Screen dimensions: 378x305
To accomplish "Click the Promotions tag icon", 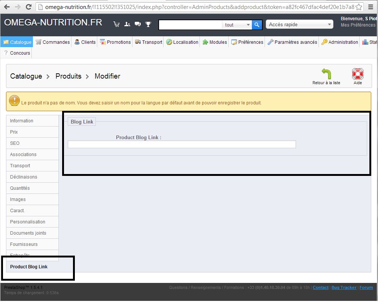I will coord(103,42).
